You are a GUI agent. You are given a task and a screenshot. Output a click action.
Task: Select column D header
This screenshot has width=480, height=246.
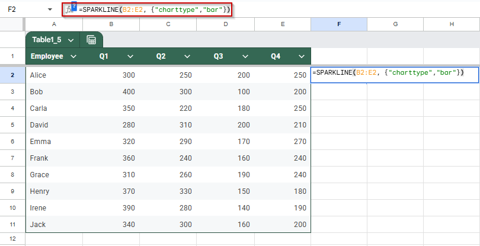pos(226,24)
